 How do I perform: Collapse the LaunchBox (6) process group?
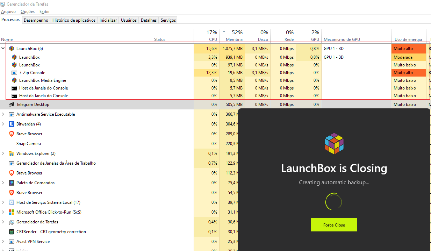pyautogui.click(x=3, y=49)
